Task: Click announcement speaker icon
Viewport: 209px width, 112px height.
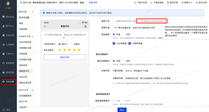Action: 21,3
